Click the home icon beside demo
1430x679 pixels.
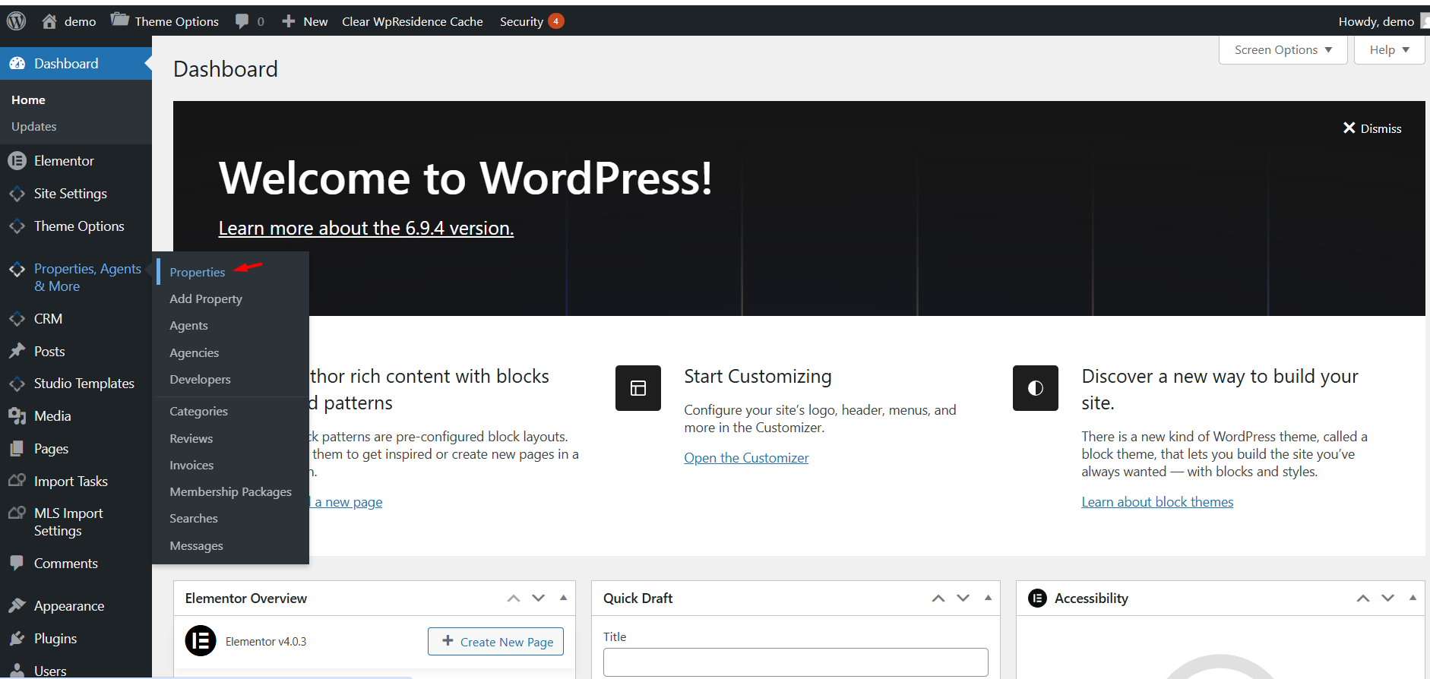49,21
